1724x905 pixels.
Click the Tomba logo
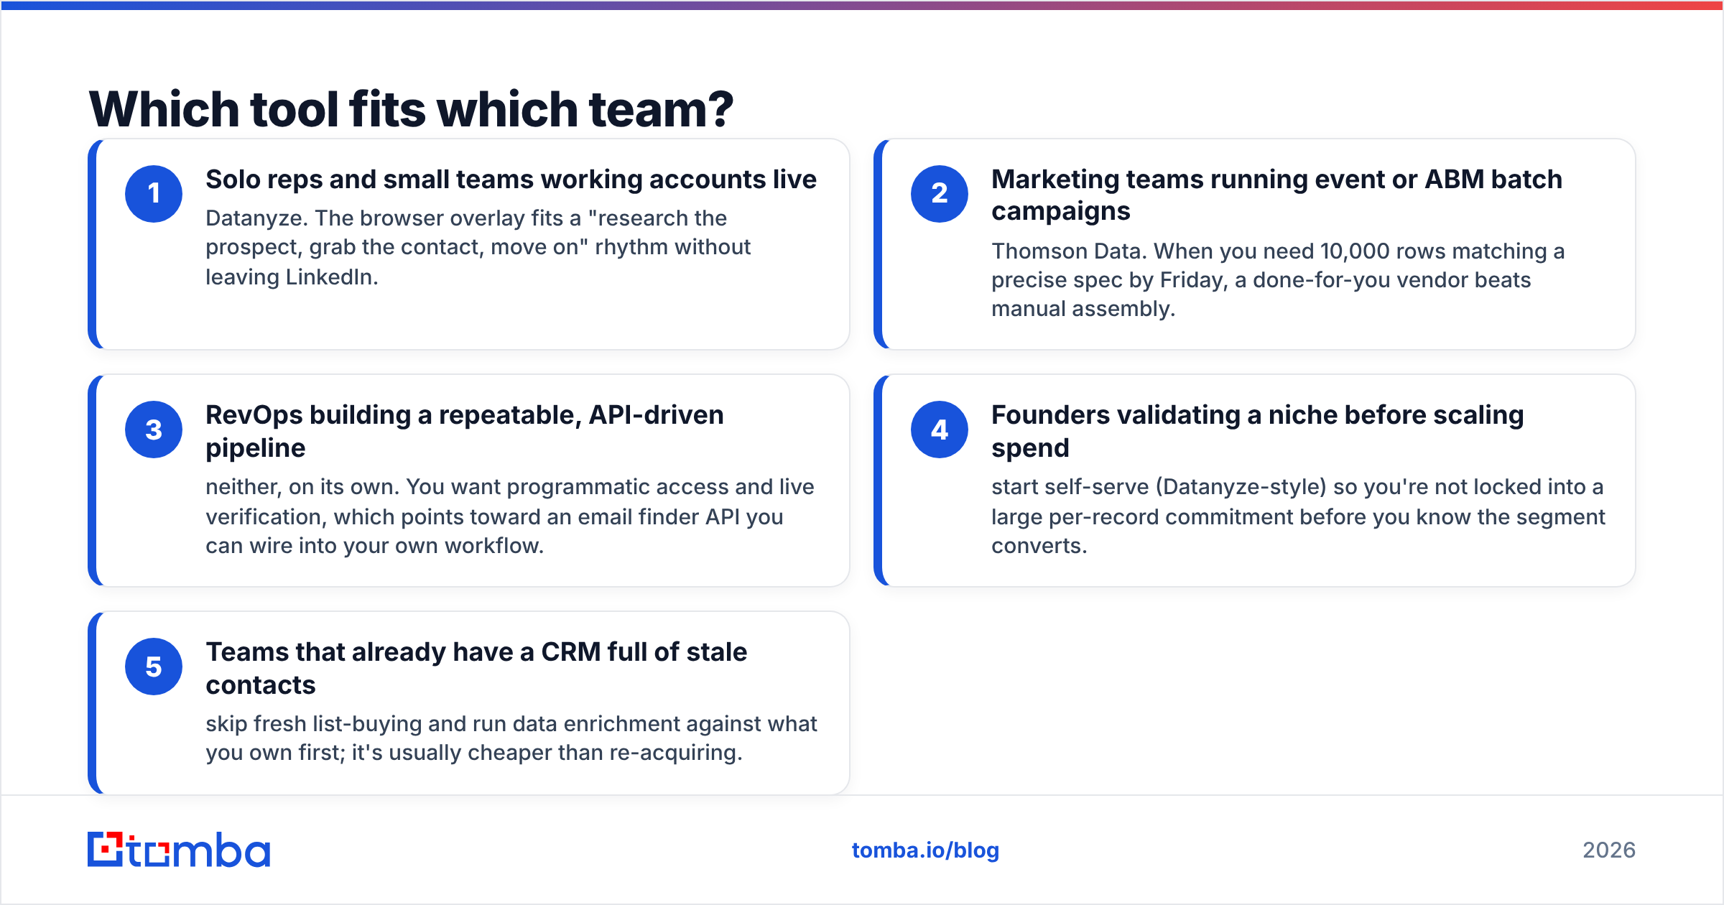179,850
